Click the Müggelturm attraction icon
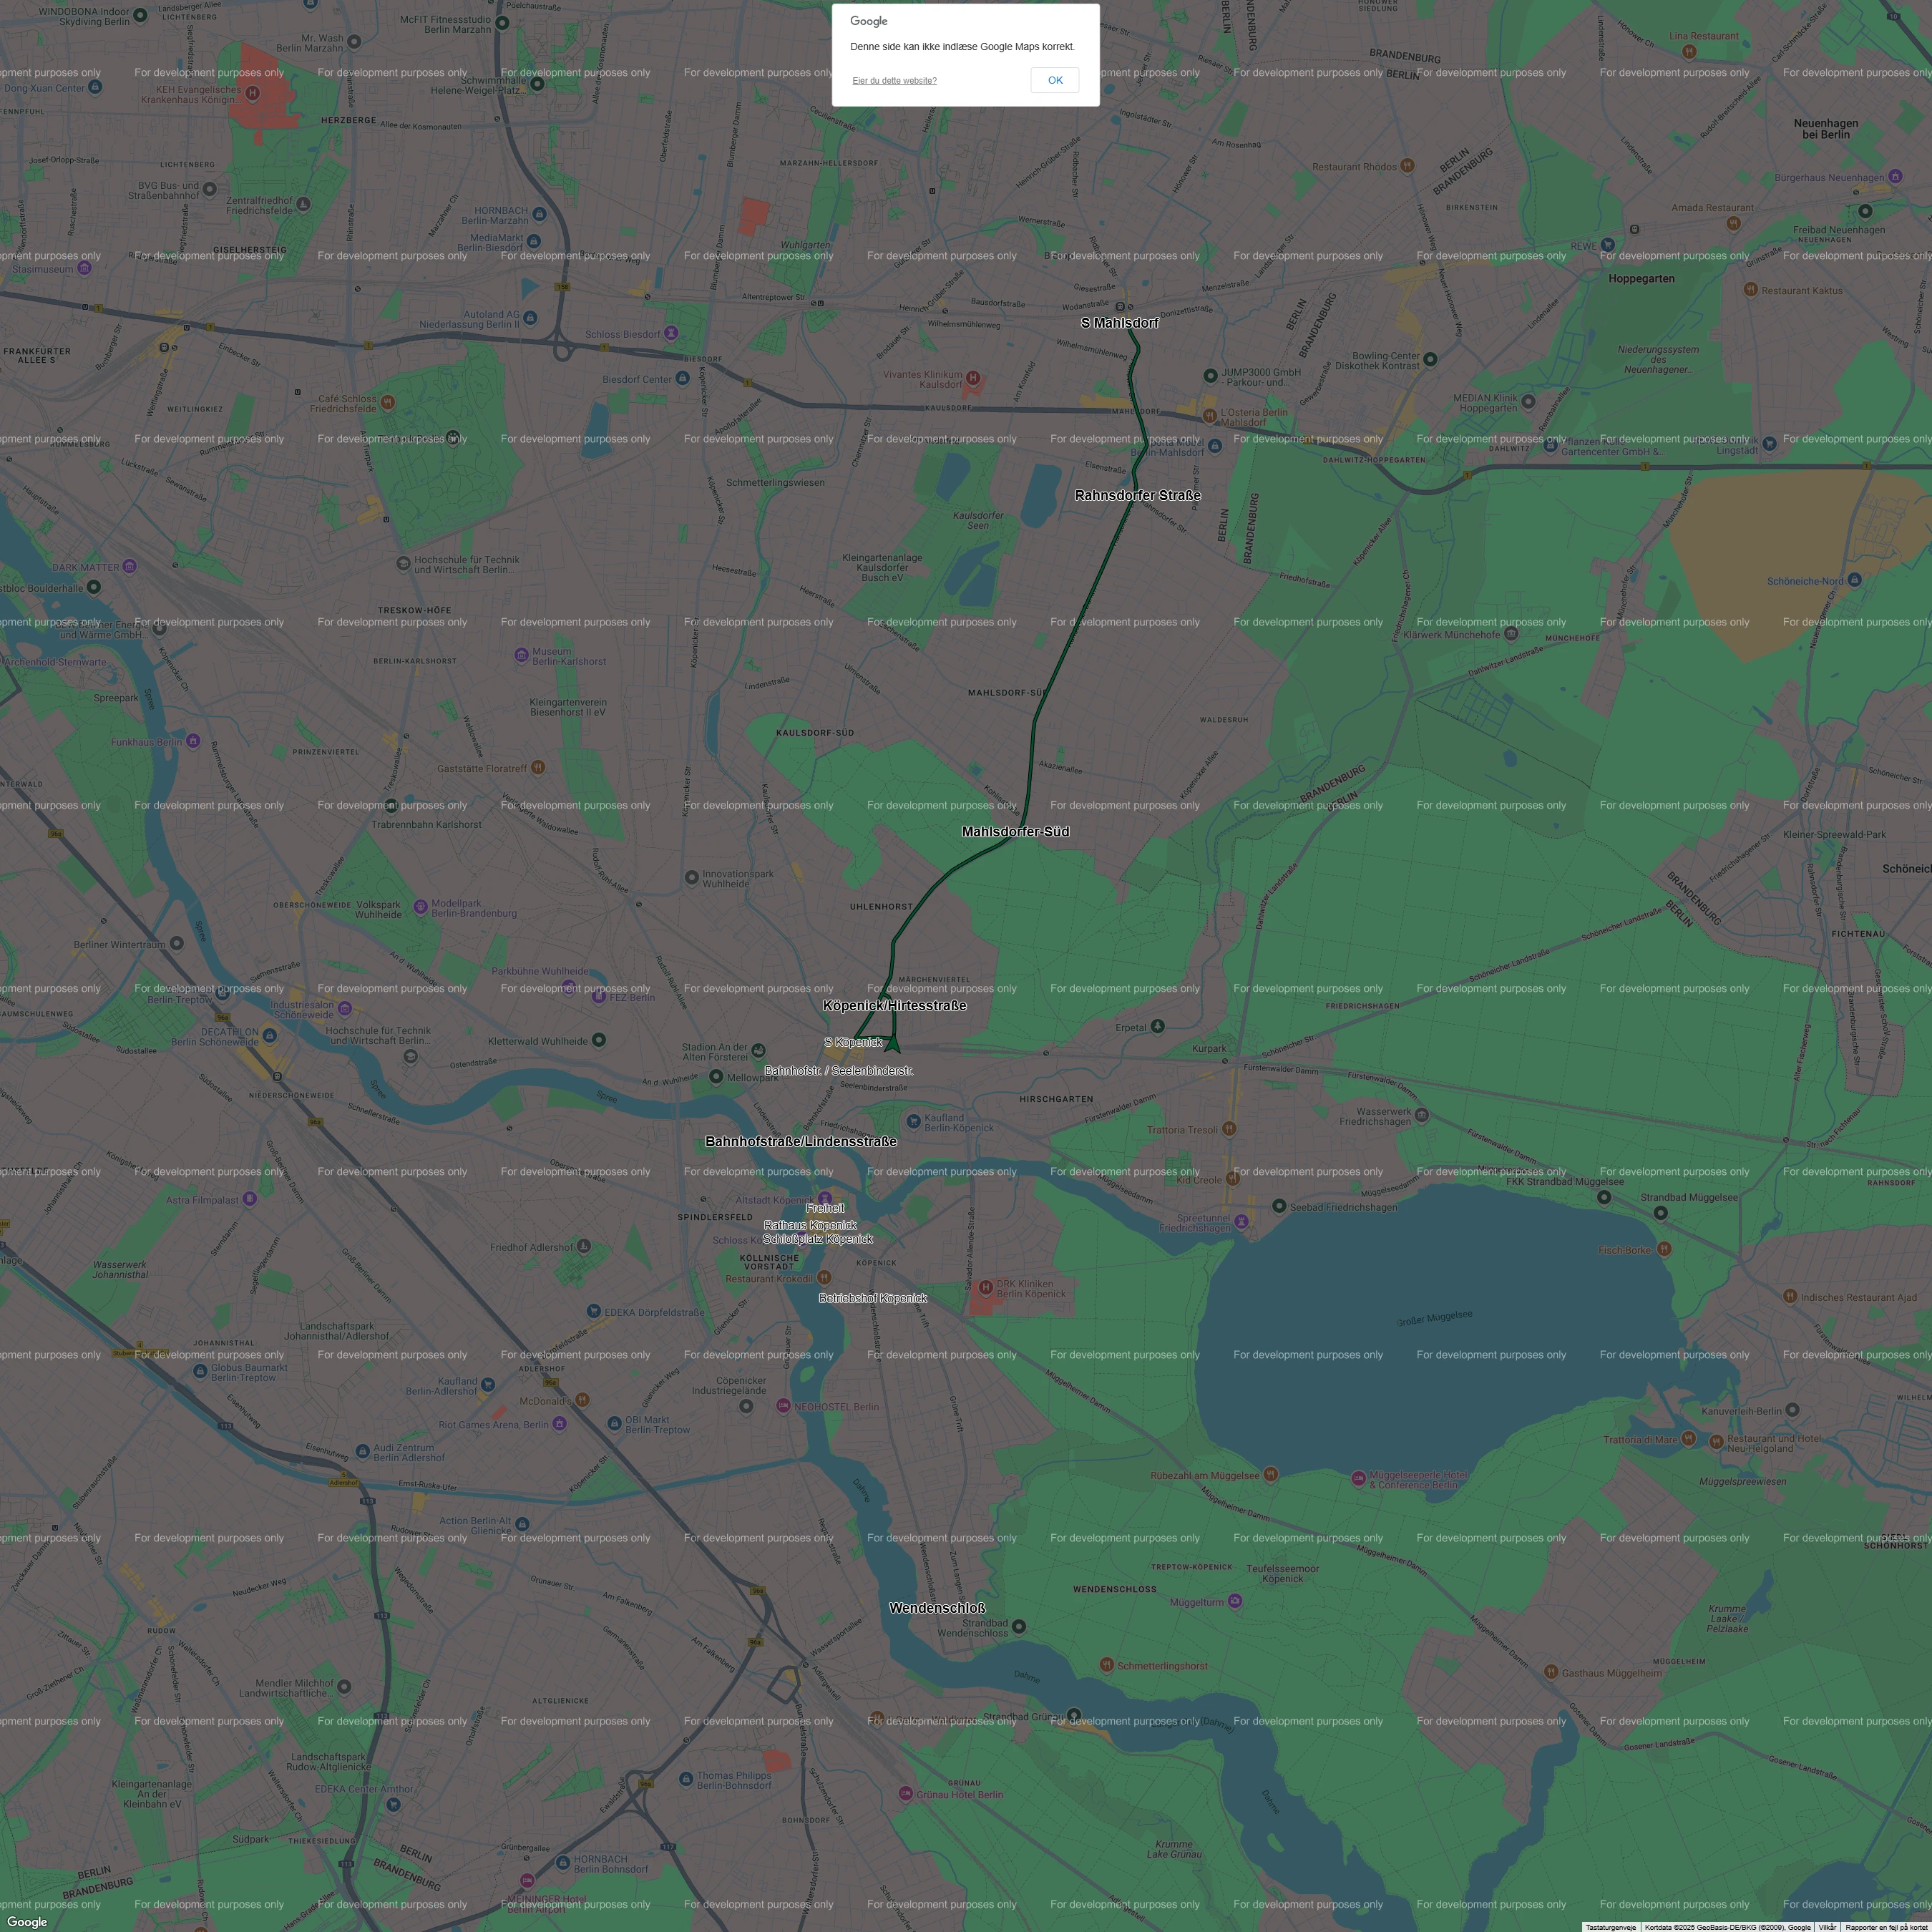The image size is (1932, 1932). 1235,1601
